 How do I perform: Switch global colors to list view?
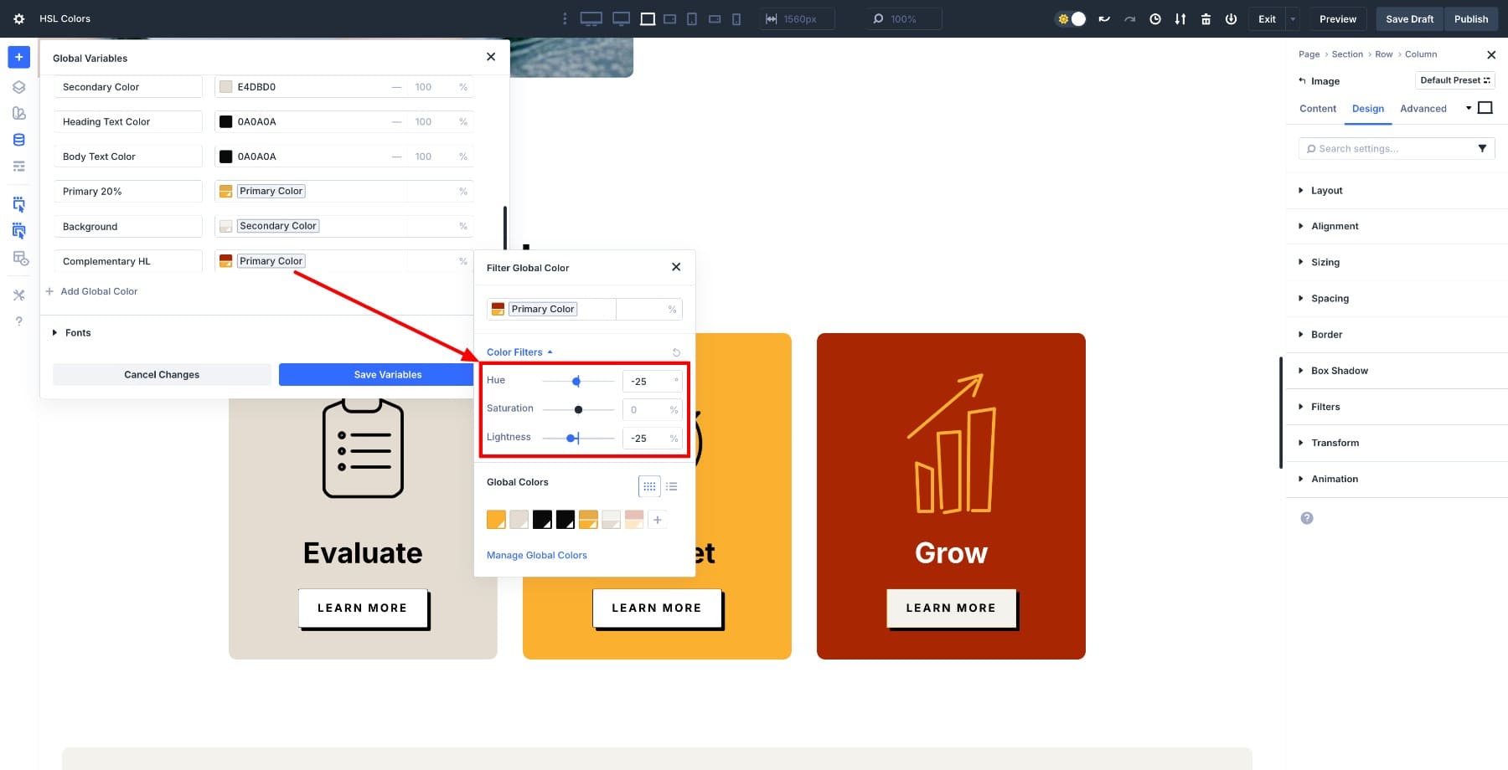click(x=672, y=486)
